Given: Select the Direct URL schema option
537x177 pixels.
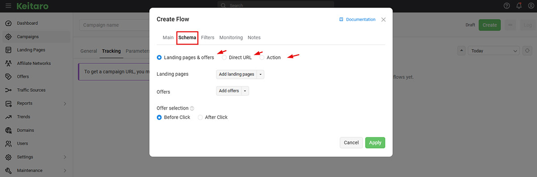Looking at the screenshot, I should [224, 58].
